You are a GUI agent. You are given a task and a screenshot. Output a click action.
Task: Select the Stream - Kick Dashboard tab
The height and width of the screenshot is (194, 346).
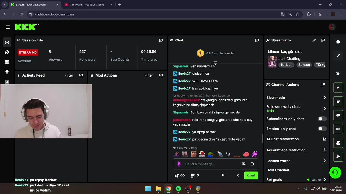35,5
